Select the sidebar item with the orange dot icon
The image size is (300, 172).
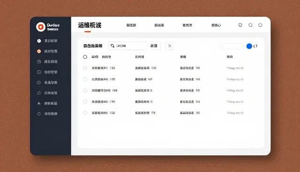(47, 51)
